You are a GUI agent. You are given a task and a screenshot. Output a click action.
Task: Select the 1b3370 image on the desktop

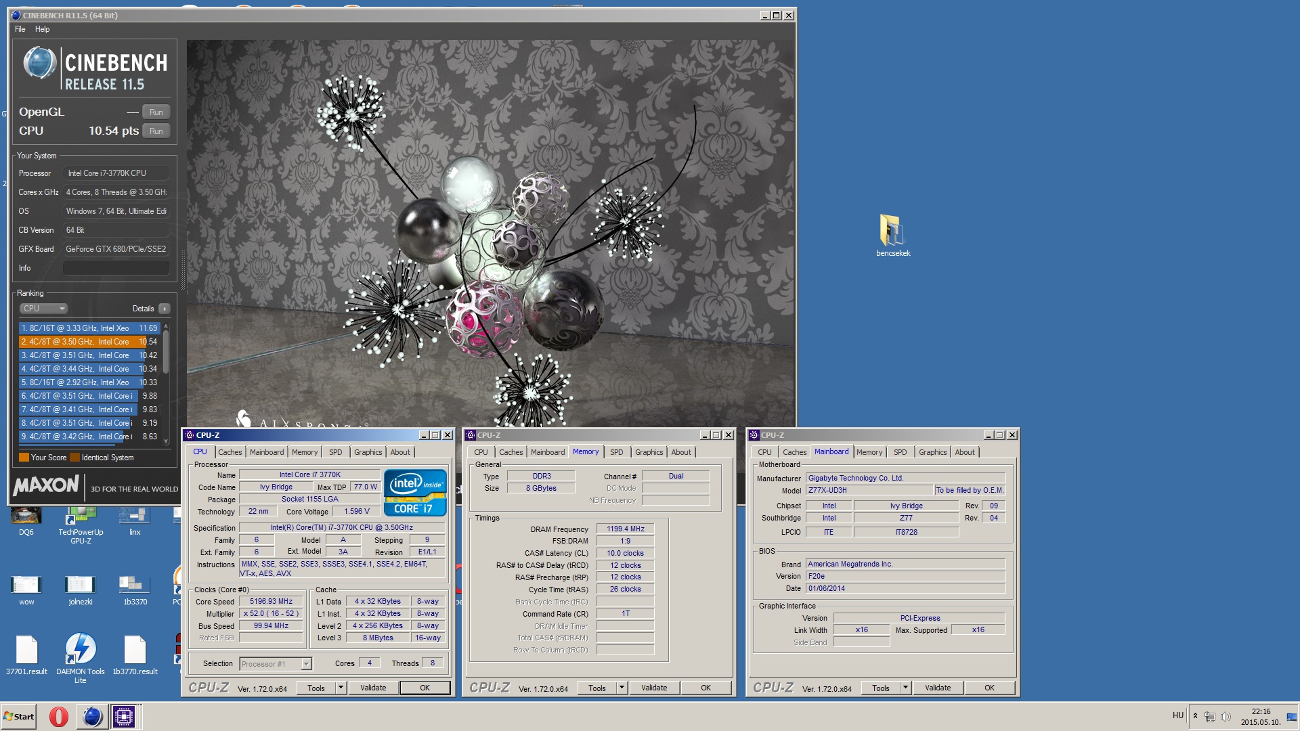pyautogui.click(x=135, y=589)
